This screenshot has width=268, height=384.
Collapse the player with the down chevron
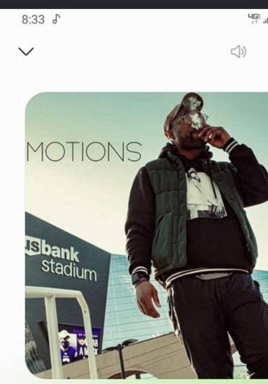point(26,52)
